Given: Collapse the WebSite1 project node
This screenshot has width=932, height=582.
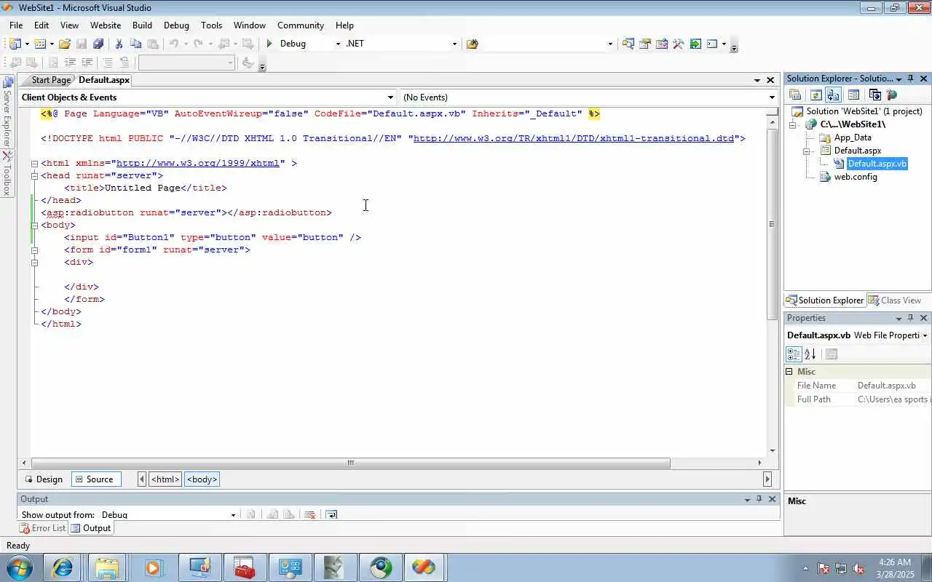Looking at the screenshot, I should pyautogui.click(x=793, y=124).
